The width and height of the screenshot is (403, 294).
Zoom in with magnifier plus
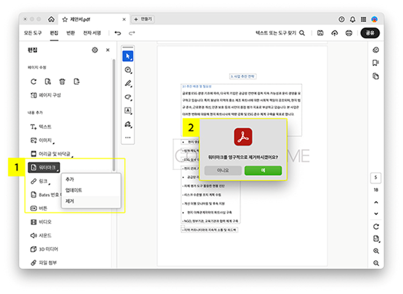[x=376, y=251]
